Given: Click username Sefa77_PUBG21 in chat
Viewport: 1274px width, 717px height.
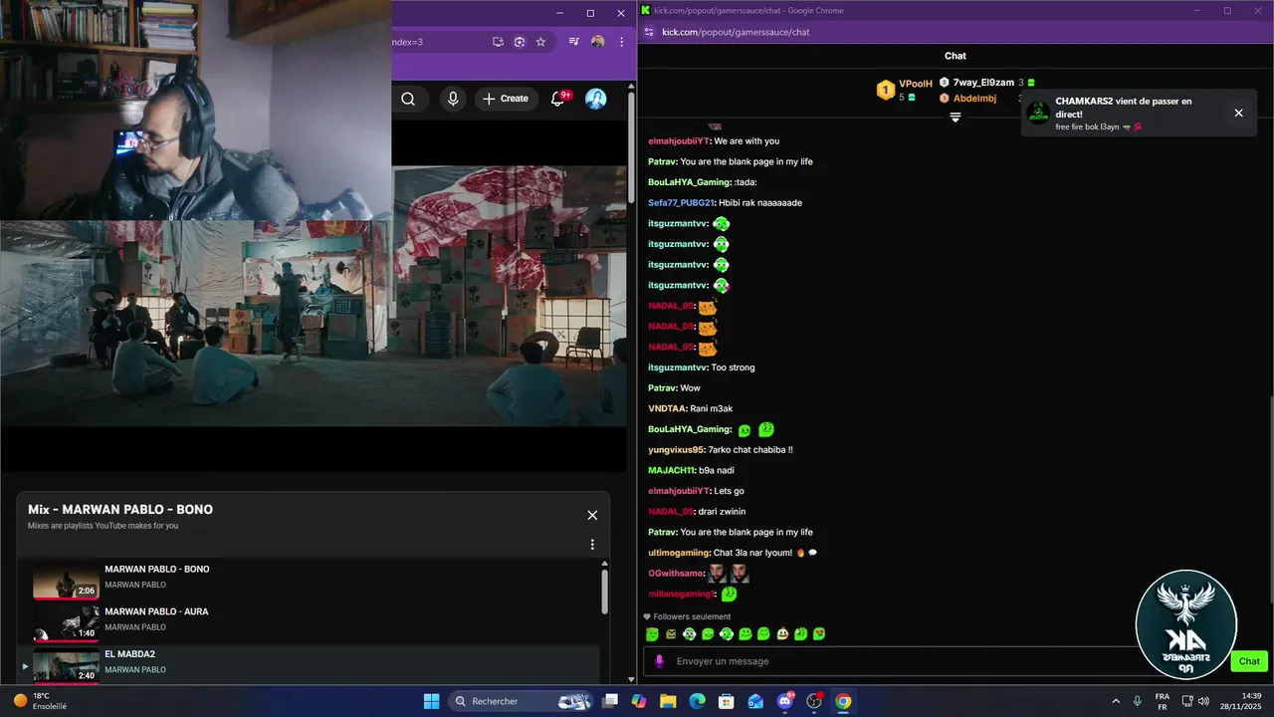Looking at the screenshot, I should (x=681, y=203).
